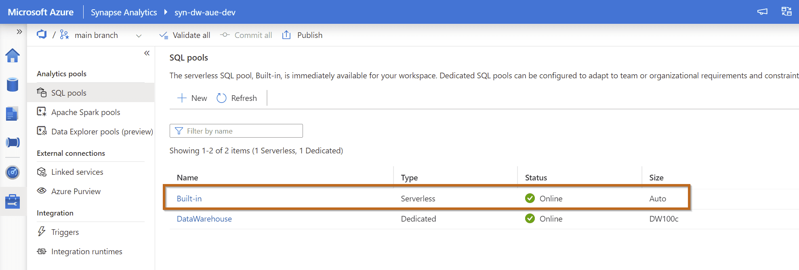
Task: Click the External connections heading
Action: click(x=71, y=153)
